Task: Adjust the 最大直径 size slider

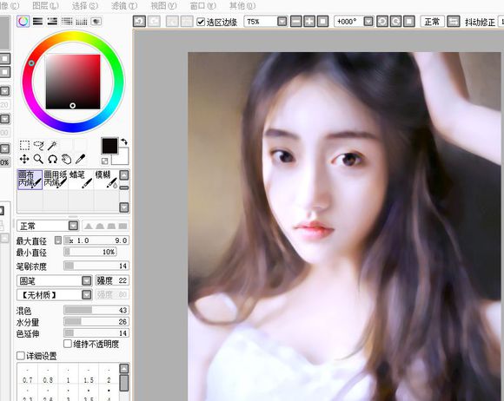Action: click(96, 240)
